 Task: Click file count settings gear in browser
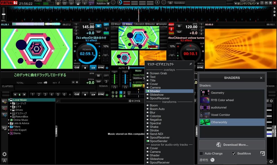click(130, 101)
